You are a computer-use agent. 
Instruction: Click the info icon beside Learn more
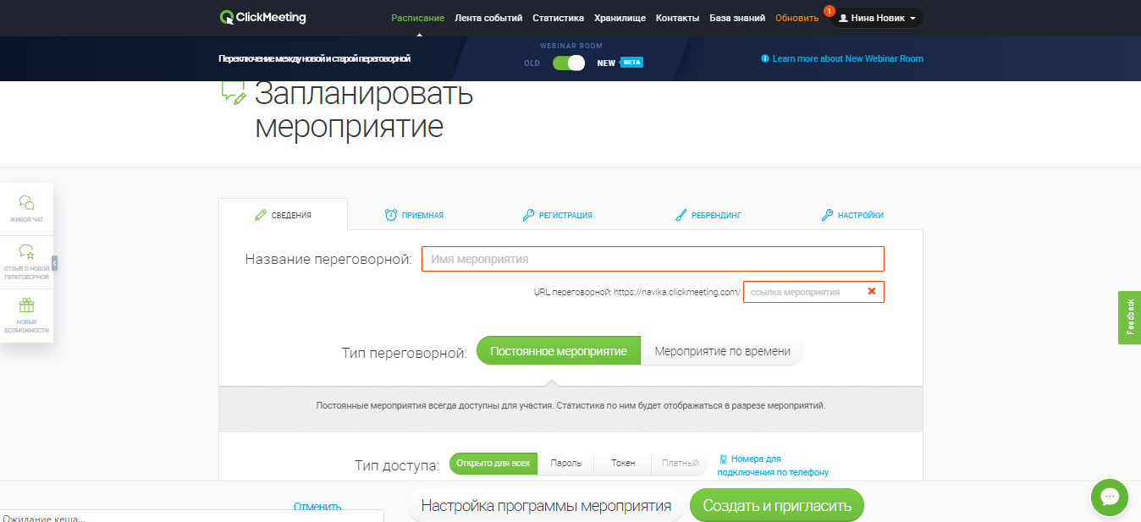pyautogui.click(x=765, y=59)
